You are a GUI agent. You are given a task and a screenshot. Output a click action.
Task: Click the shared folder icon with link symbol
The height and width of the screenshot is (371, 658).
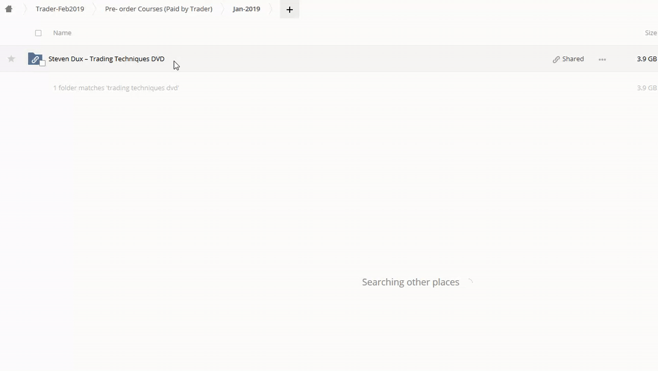click(x=35, y=59)
